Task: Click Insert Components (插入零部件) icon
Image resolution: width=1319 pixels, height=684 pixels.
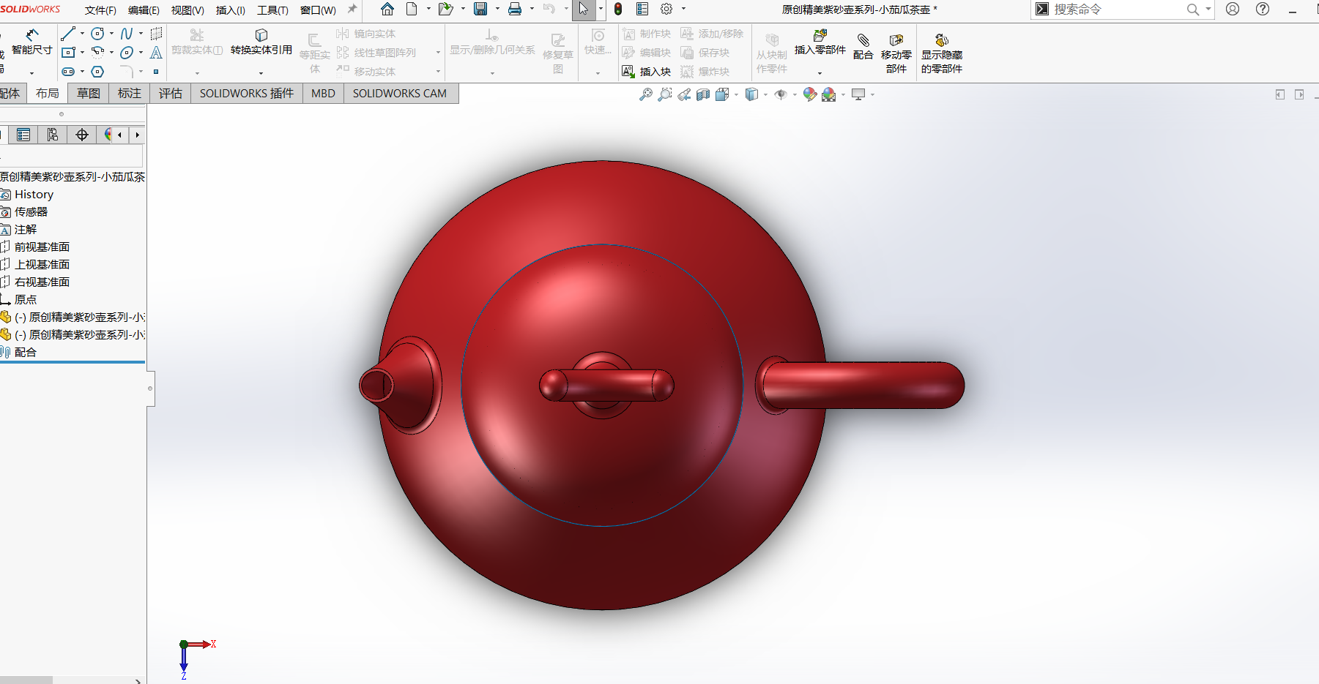Action: pos(820,35)
